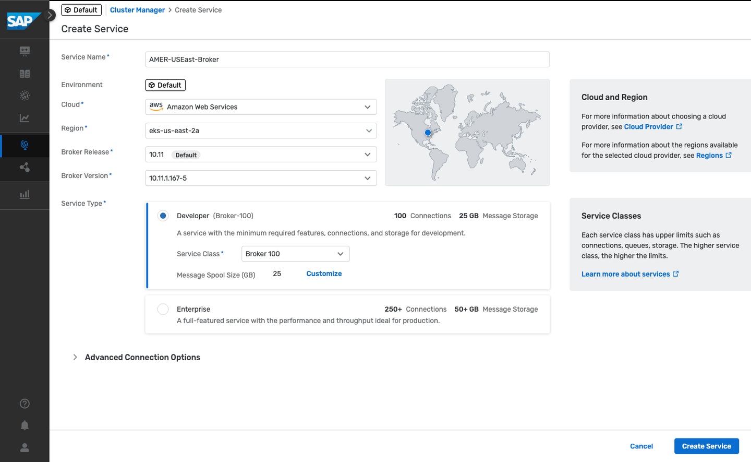
Task: Click the Default environment tag in the form
Action: click(x=165, y=85)
